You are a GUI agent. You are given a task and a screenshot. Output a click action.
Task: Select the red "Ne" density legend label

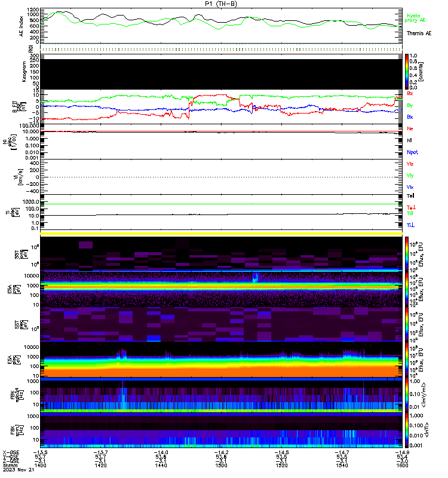coord(410,128)
